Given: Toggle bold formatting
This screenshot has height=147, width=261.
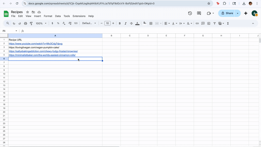Looking at the screenshot, I should [120, 24].
